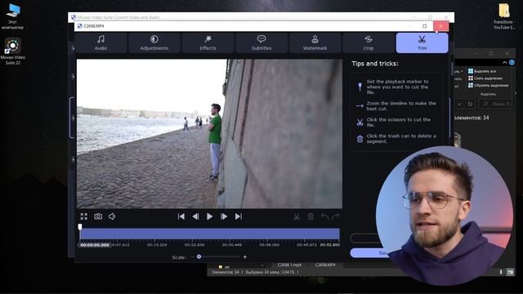Open the Subtitles tab
The width and height of the screenshot is (523, 294).
click(261, 42)
